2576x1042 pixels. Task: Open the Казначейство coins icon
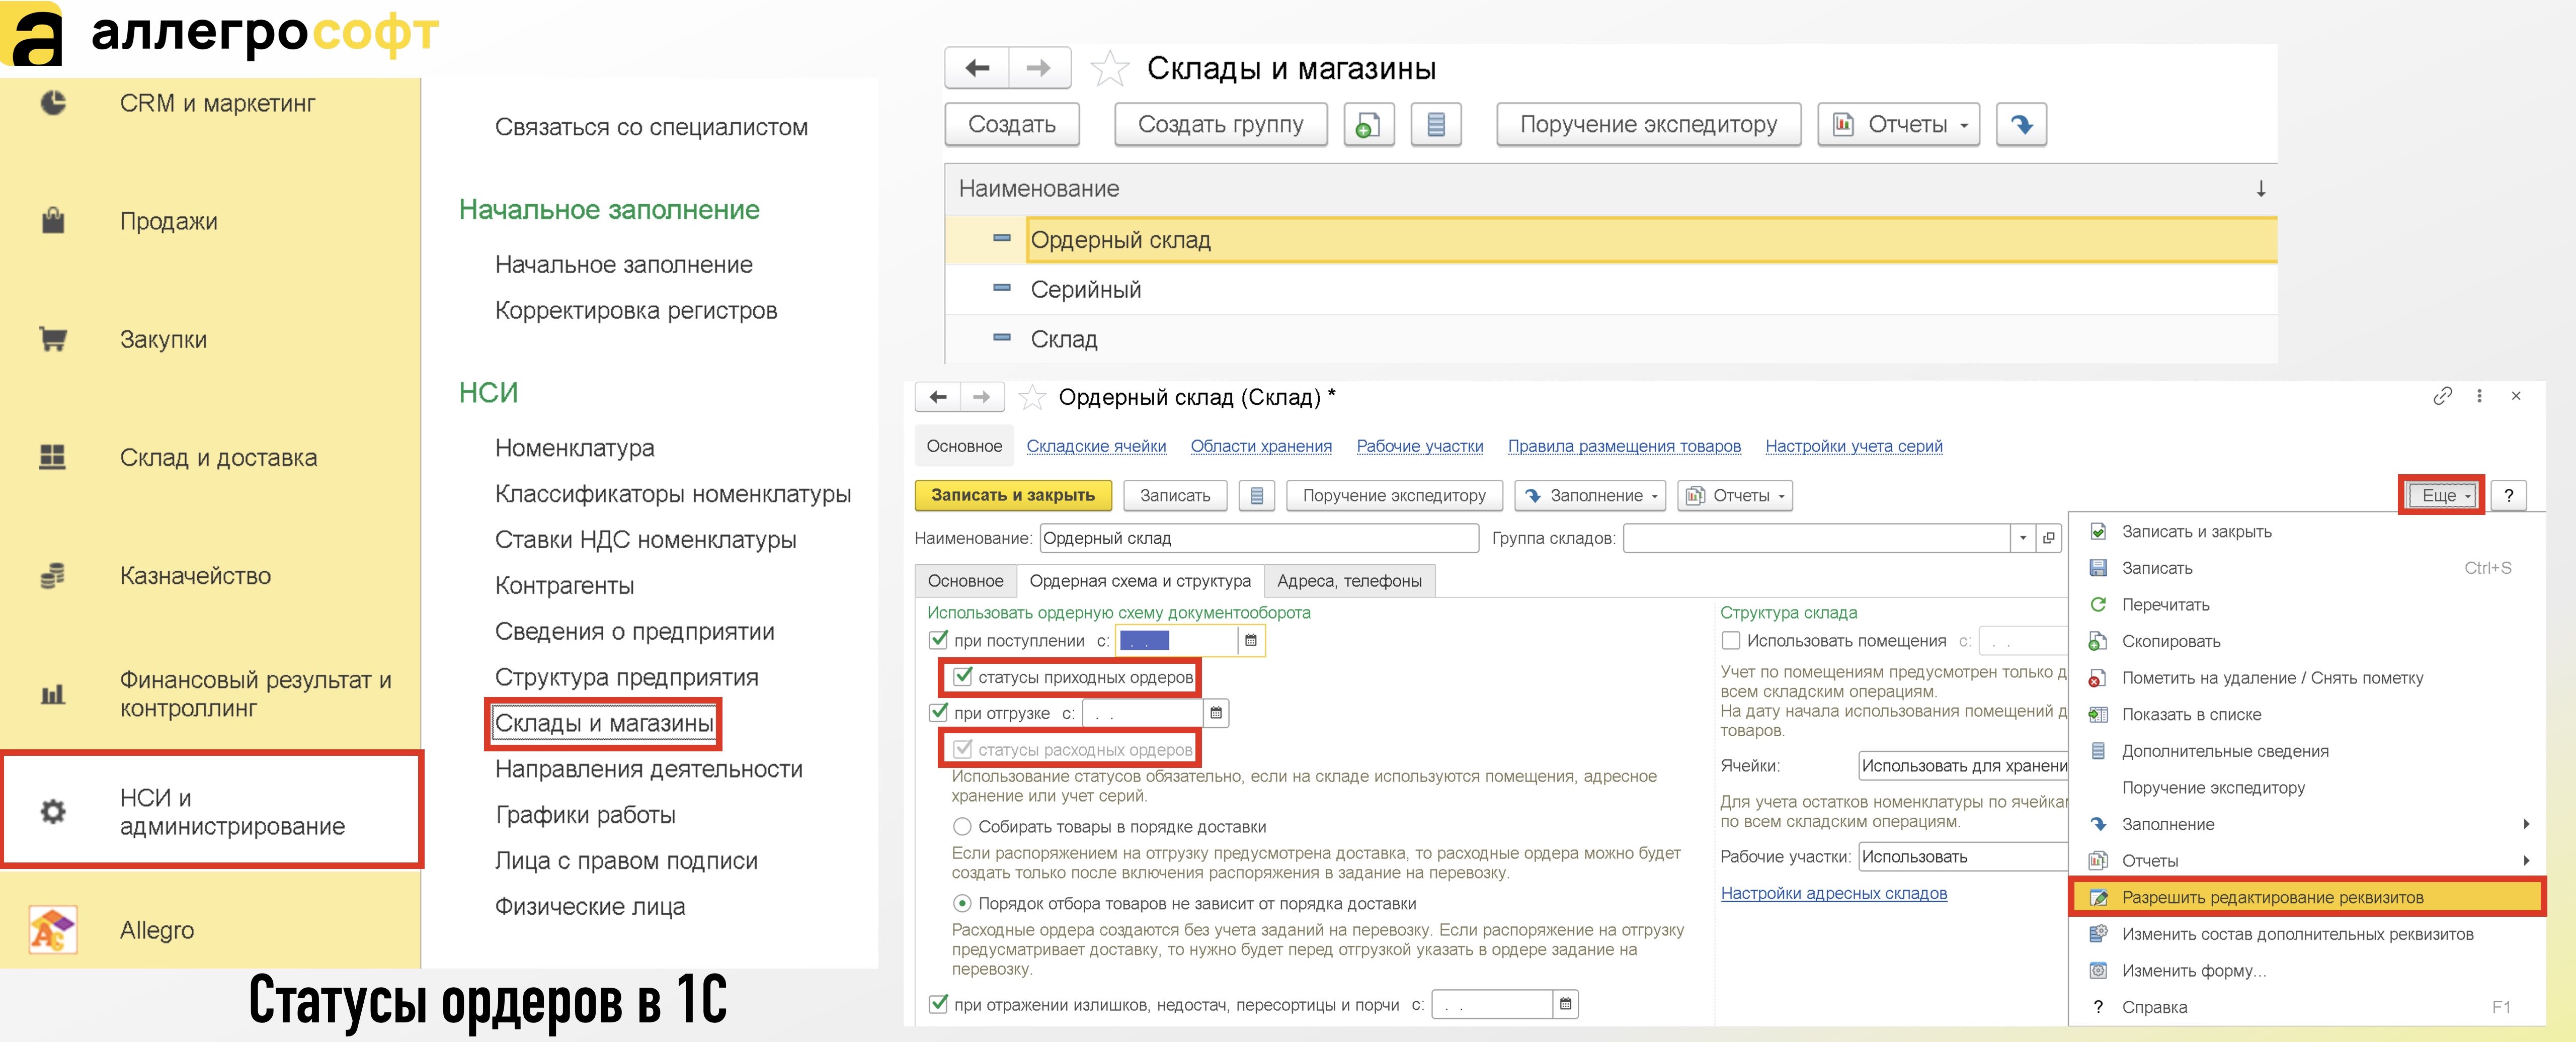[x=52, y=575]
